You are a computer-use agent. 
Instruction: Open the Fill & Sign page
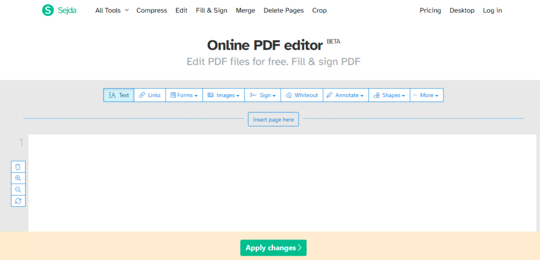tap(211, 10)
